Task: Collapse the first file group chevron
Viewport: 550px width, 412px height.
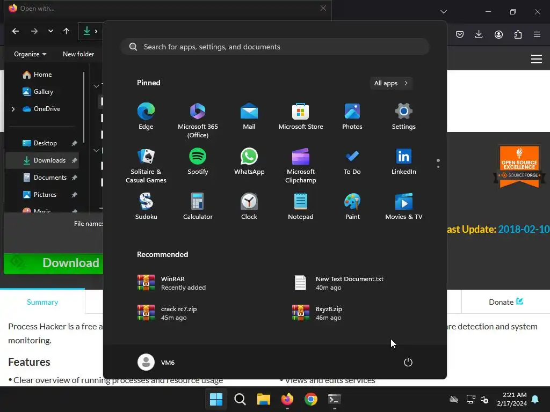Action: pos(97,85)
